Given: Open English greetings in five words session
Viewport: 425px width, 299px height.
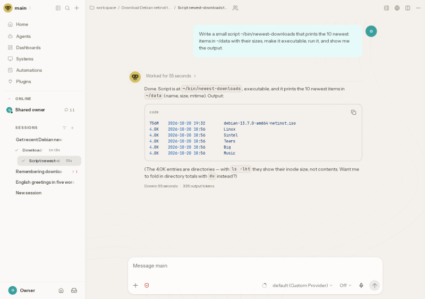Looking at the screenshot, I should pyautogui.click(x=45, y=182).
